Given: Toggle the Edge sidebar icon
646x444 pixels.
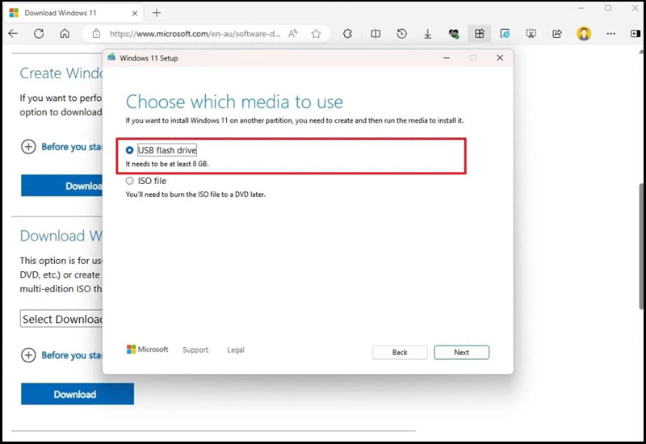Looking at the screenshot, I should pyautogui.click(x=636, y=34).
